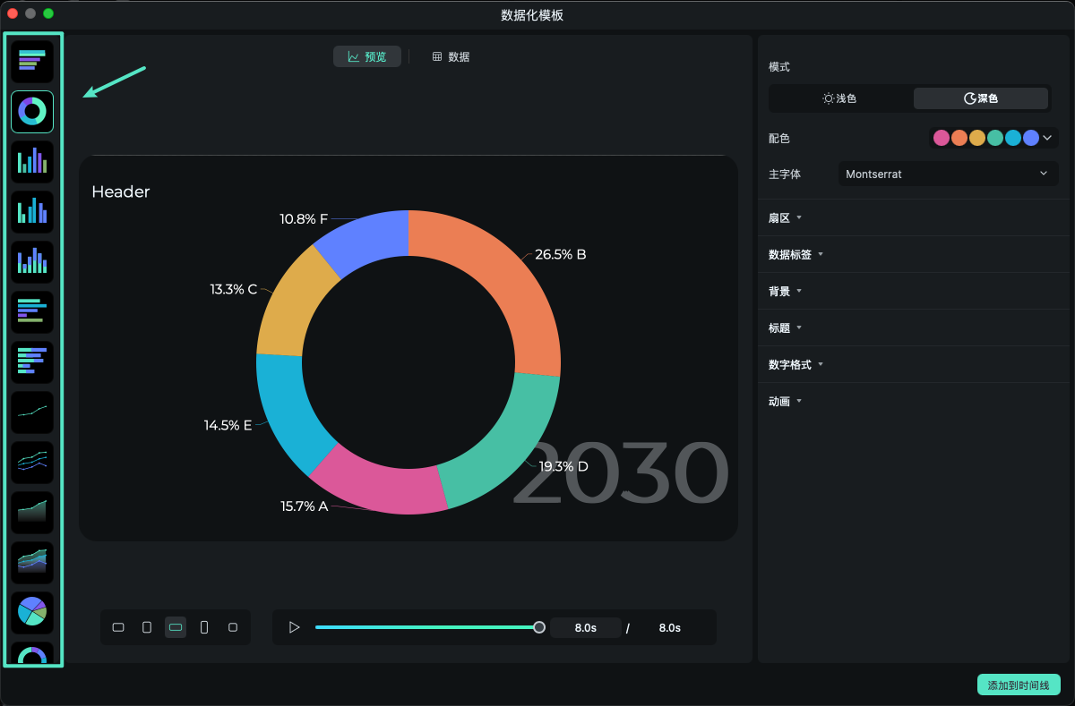
Task: Click the 8.0s playback duration field
Action: (586, 627)
